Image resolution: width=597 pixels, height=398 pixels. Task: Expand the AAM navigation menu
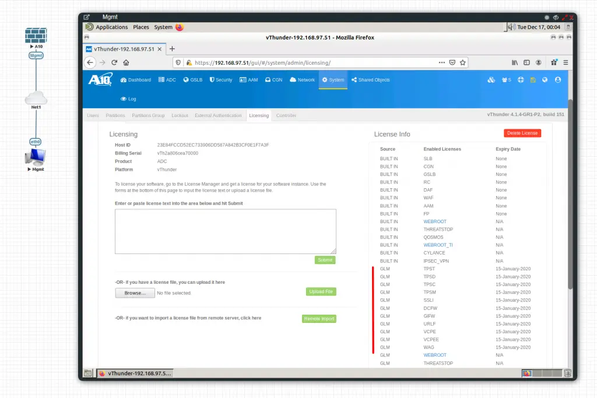(x=248, y=80)
